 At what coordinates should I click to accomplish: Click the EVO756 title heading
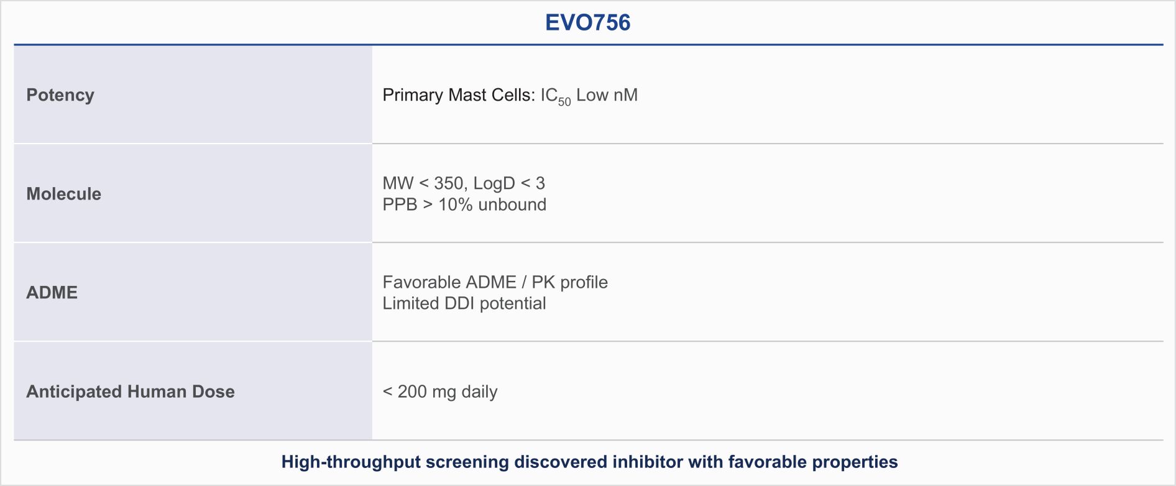pyautogui.click(x=587, y=23)
